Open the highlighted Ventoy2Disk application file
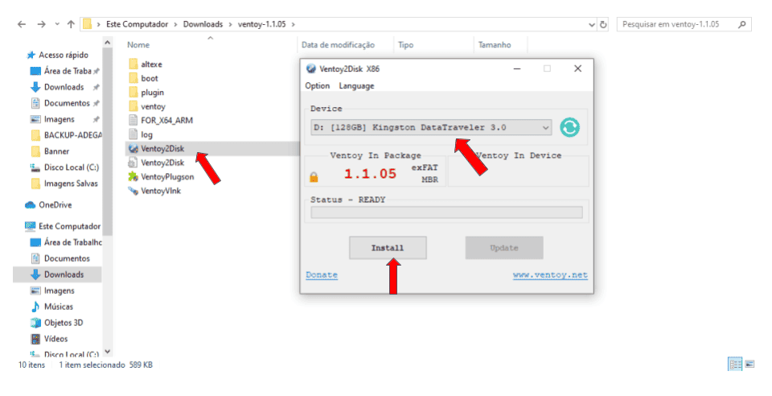772x396 pixels. pyautogui.click(x=162, y=148)
